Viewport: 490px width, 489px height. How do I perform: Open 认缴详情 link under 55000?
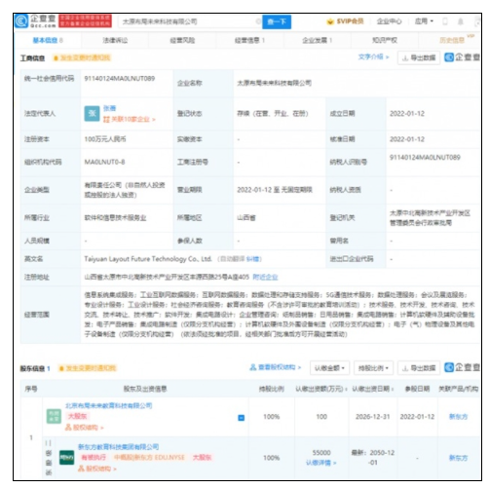pyautogui.click(x=320, y=463)
